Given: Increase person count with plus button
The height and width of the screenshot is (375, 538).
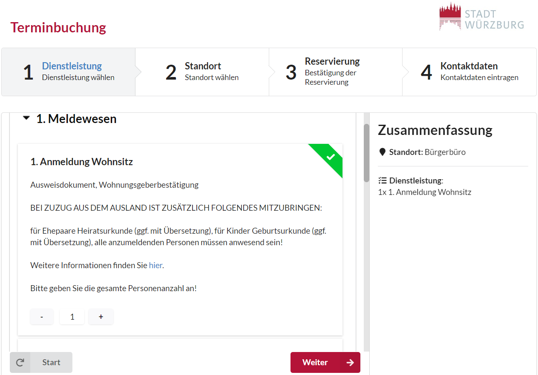Looking at the screenshot, I should click(101, 317).
